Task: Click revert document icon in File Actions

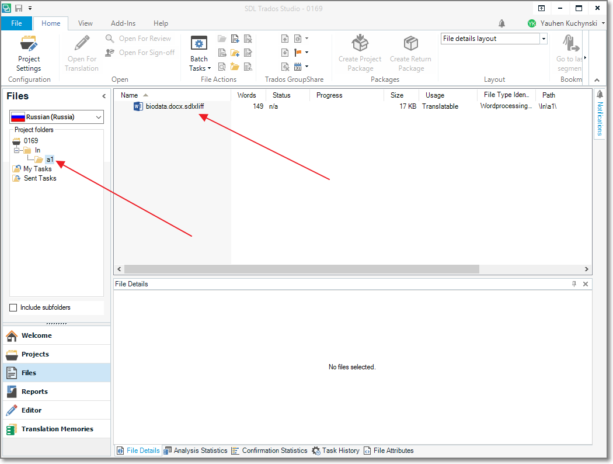Action: [248, 67]
